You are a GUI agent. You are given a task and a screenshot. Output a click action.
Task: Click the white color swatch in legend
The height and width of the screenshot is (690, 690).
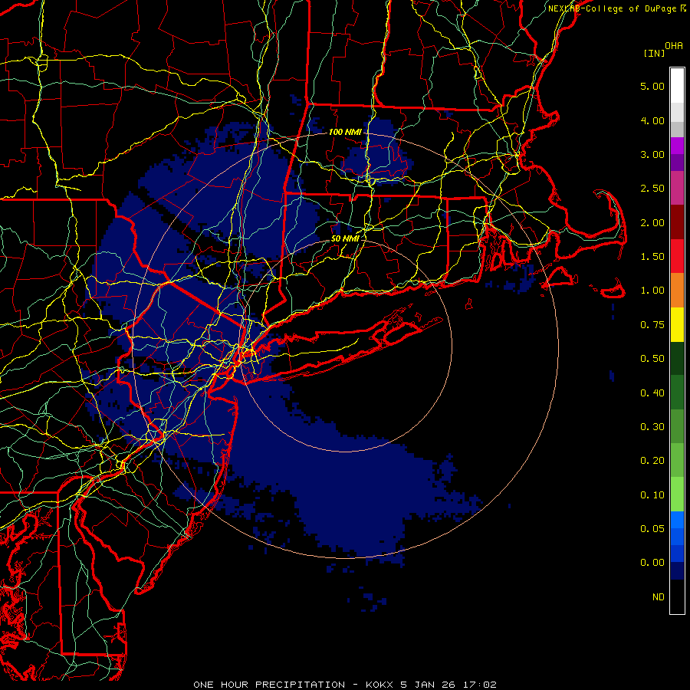point(677,86)
